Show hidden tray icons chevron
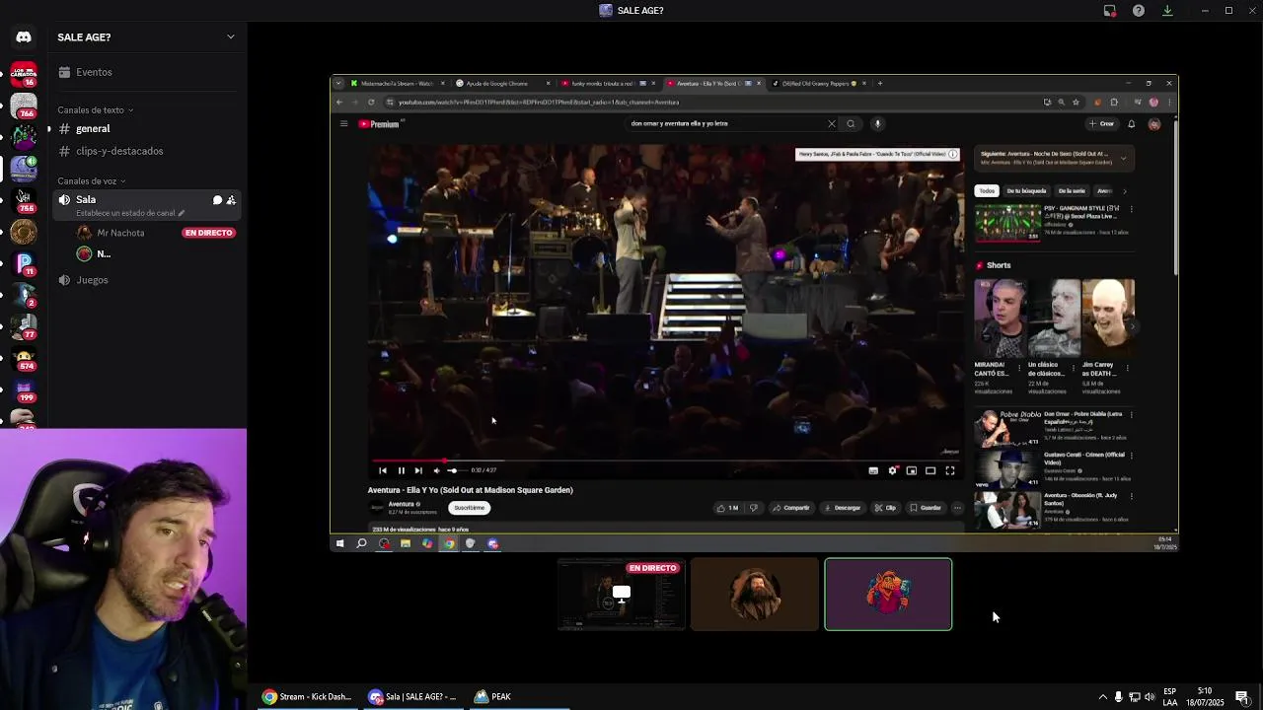The width and height of the screenshot is (1263, 710). pos(1103,697)
